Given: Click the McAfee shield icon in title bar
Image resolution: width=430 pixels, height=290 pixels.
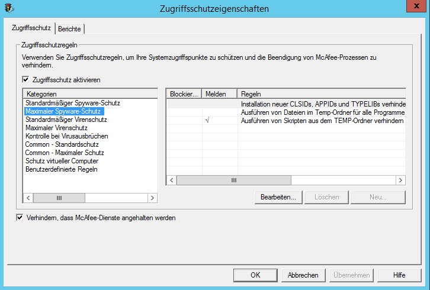Looking at the screenshot, I should coord(8,8).
